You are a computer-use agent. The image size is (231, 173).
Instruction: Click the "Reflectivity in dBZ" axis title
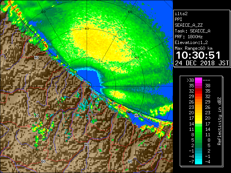coord(219,121)
